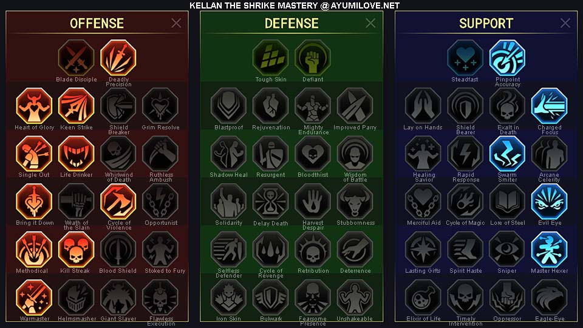The height and width of the screenshot is (328, 583).
Task: Select the Tough Skin defense mastery
Action: tap(271, 58)
